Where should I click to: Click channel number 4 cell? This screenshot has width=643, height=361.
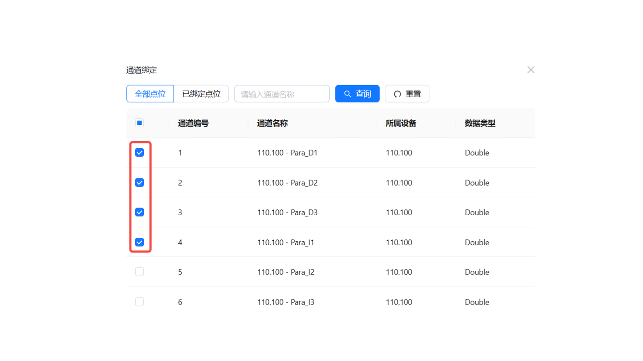pos(180,242)
